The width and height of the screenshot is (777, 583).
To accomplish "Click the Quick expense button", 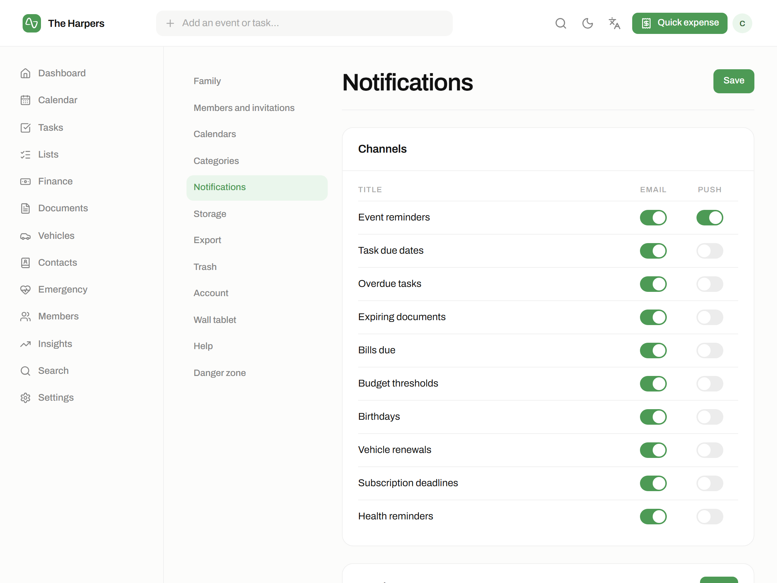I will (x=680, y=23).
